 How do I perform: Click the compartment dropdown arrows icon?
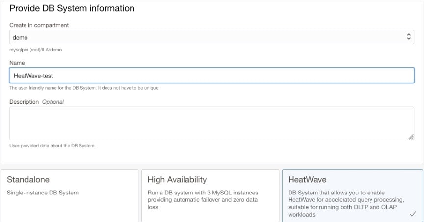coord(409,37)
